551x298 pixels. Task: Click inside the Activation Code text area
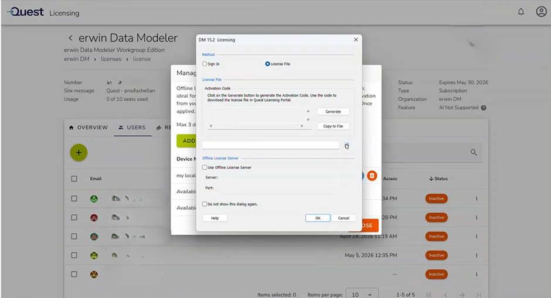256,115
